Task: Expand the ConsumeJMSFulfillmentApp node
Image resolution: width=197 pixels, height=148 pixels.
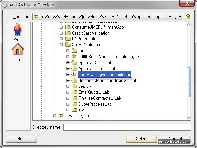Action: pyautogui.click(x=61, y=27)
